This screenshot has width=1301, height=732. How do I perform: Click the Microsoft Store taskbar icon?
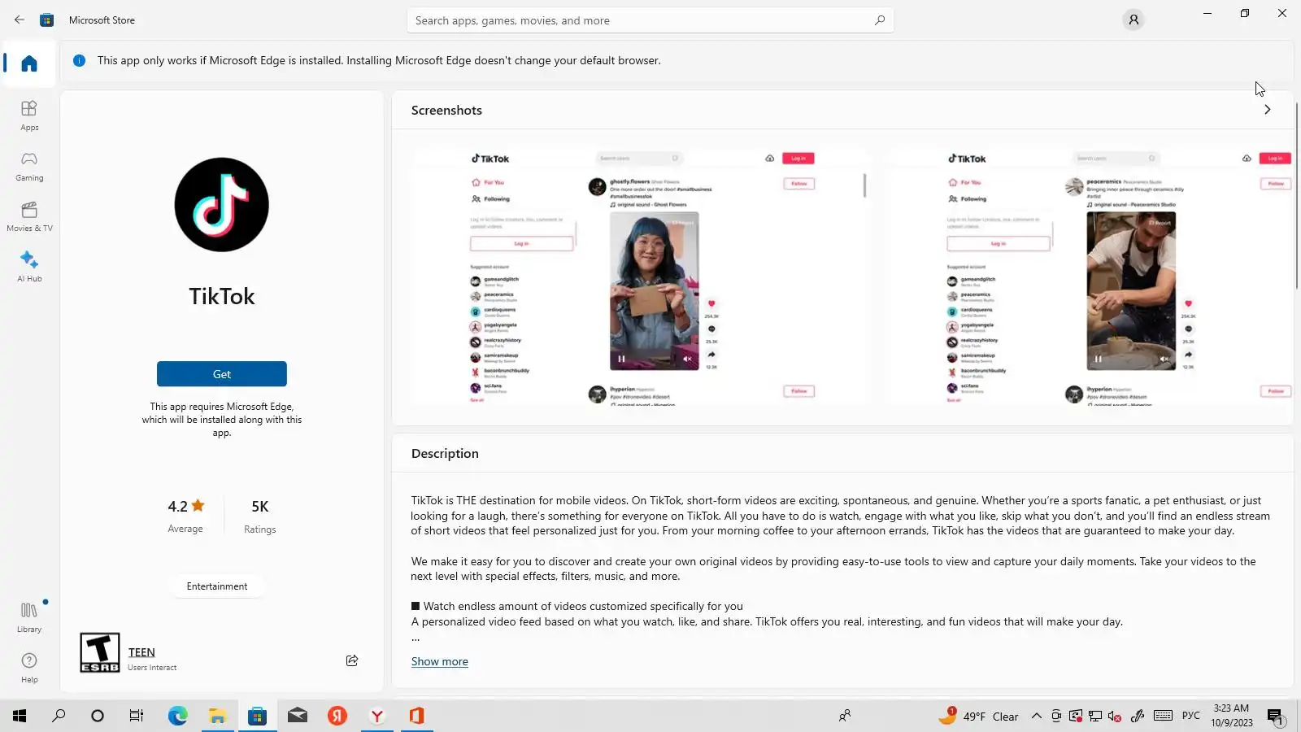click(257, 716)
